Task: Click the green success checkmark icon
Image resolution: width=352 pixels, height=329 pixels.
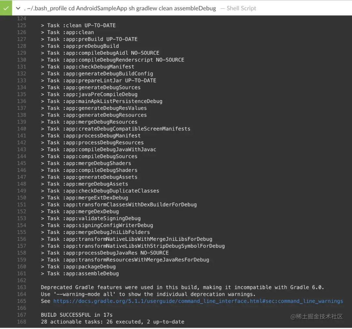Action: point(6,8)
